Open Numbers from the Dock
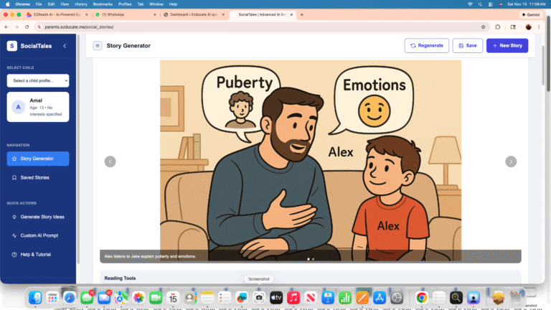 345,298
